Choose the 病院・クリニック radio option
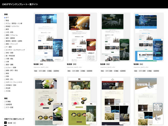Viewport: 168px width, 126px height. click(5, 44)
